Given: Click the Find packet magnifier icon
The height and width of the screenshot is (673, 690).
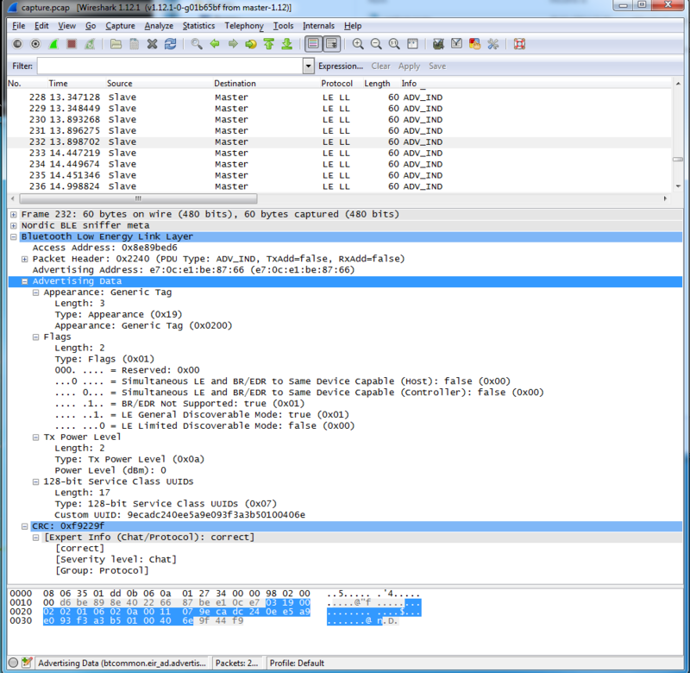Looking at the screenshot, I should pos(197,44).
